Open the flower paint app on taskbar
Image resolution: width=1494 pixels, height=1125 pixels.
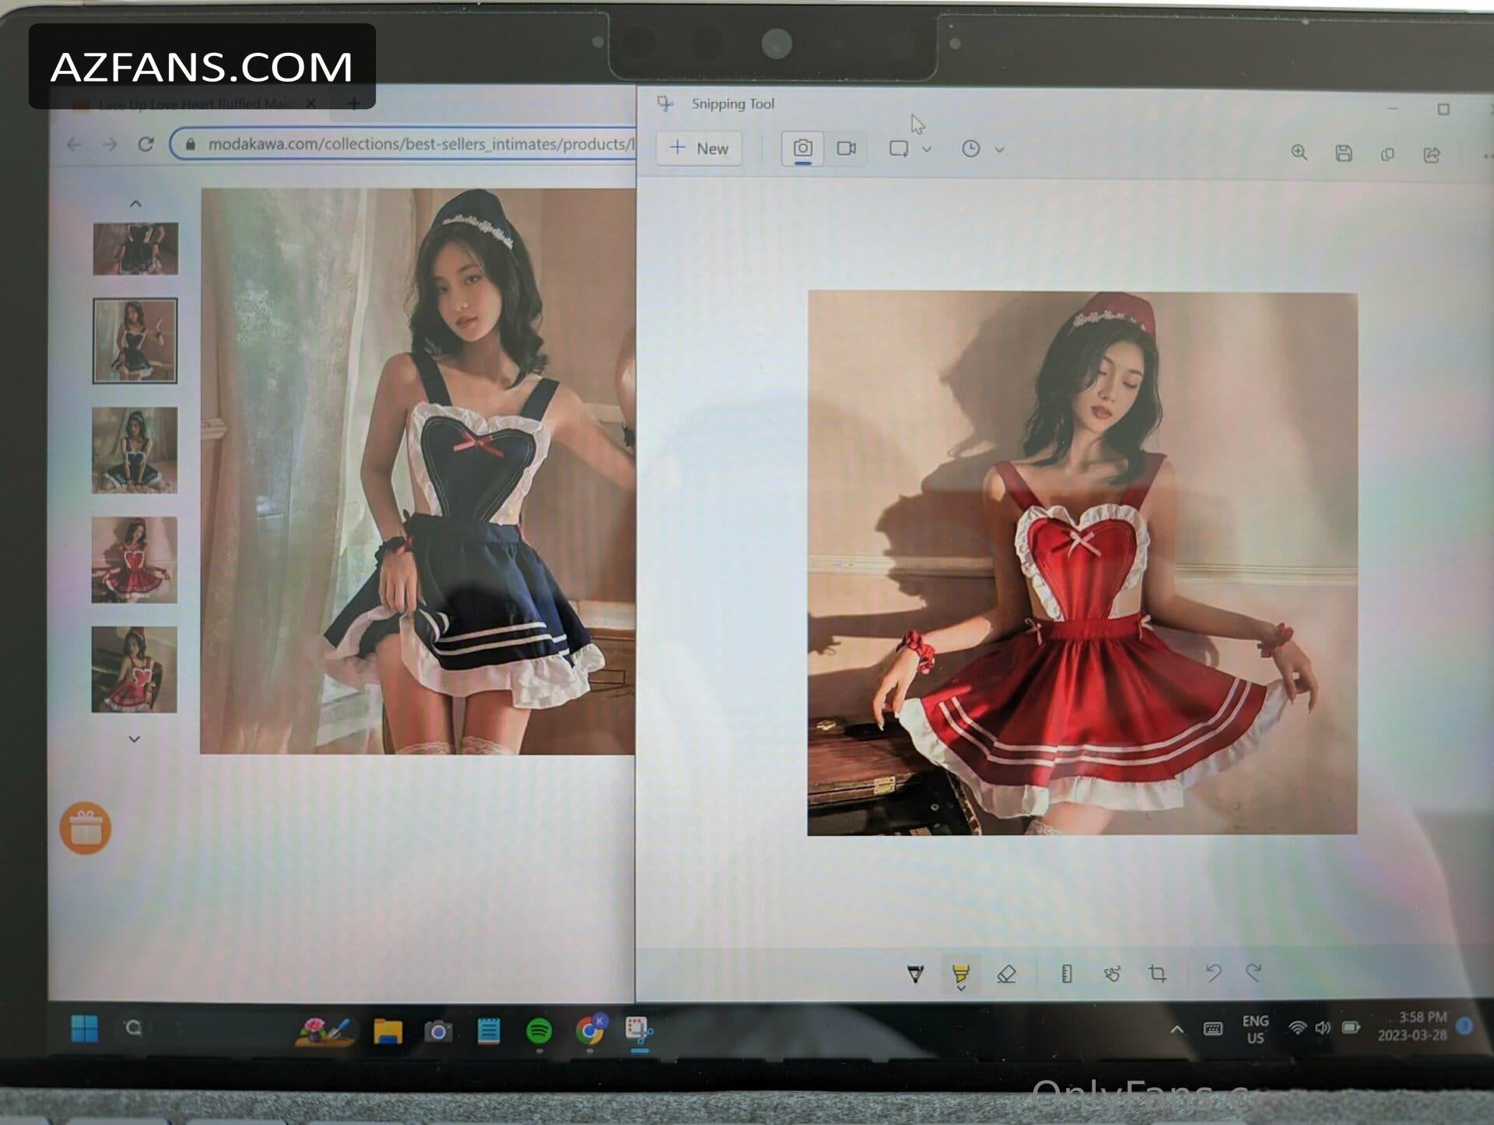pos(324,1030)
